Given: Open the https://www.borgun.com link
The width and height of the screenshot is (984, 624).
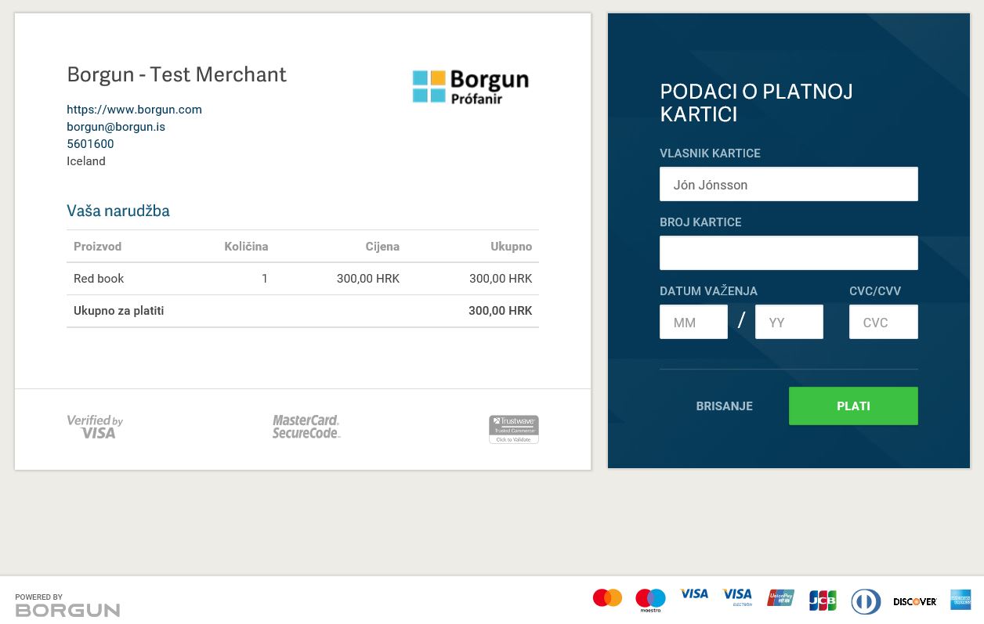Looking at the screenshot, I should 134,109.
